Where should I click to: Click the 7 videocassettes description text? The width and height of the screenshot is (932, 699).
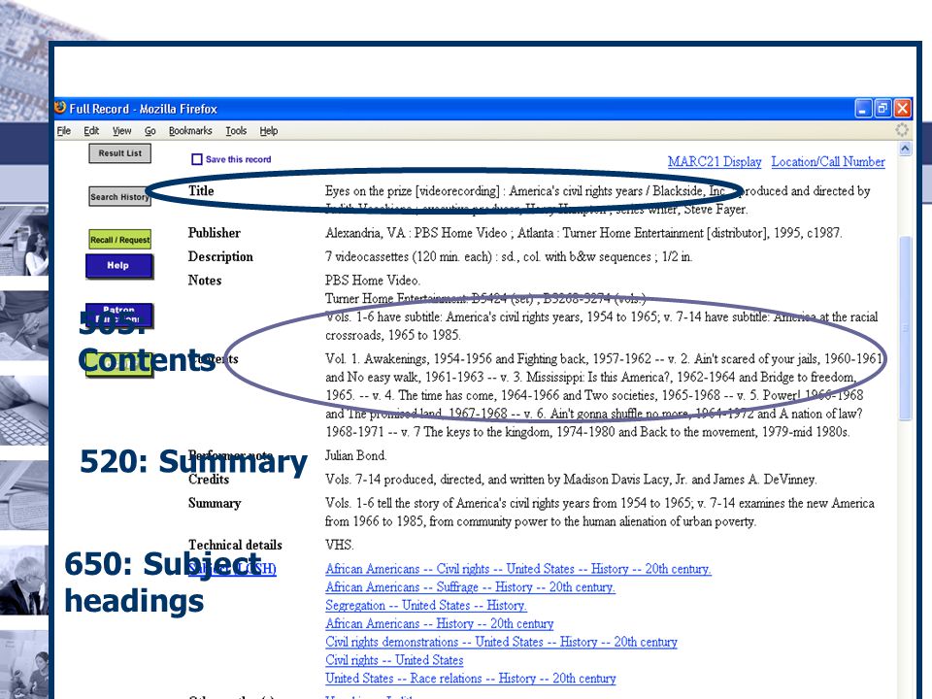(508, 256)
